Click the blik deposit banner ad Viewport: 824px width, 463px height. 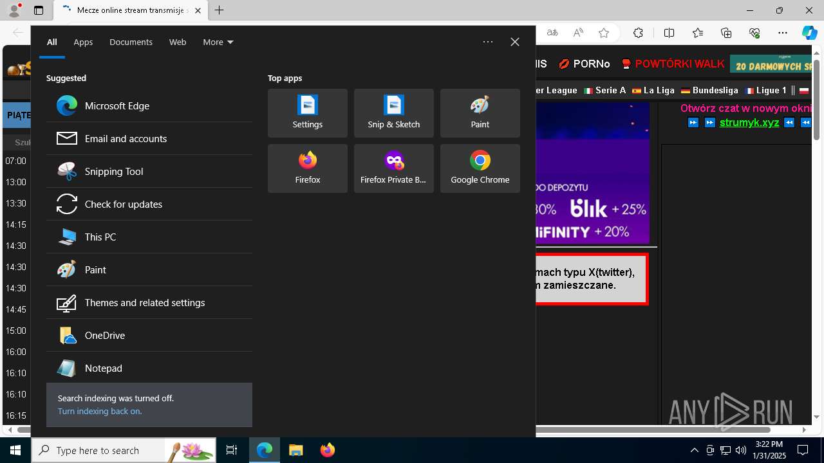[592, 172]
